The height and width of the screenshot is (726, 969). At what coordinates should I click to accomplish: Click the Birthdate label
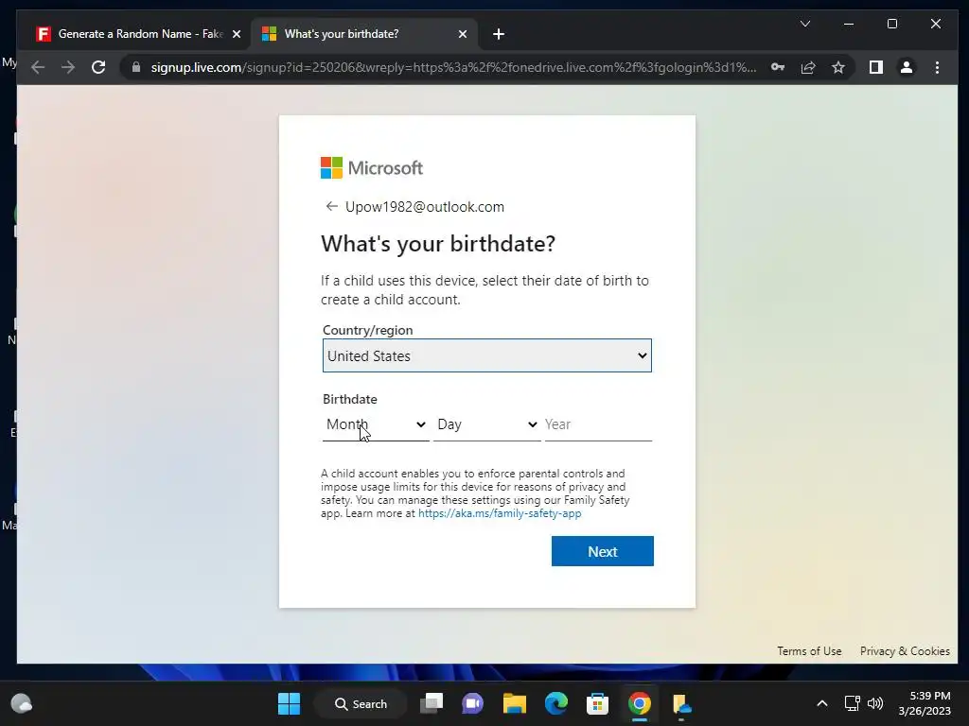[x=350, y=399]
